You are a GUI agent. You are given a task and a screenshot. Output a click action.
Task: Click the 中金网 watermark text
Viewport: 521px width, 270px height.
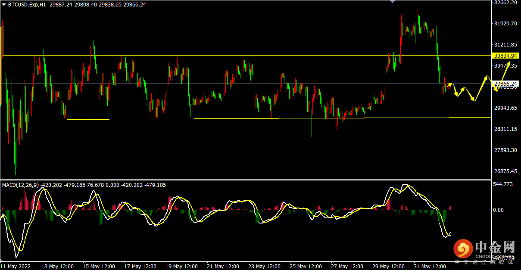495,247
